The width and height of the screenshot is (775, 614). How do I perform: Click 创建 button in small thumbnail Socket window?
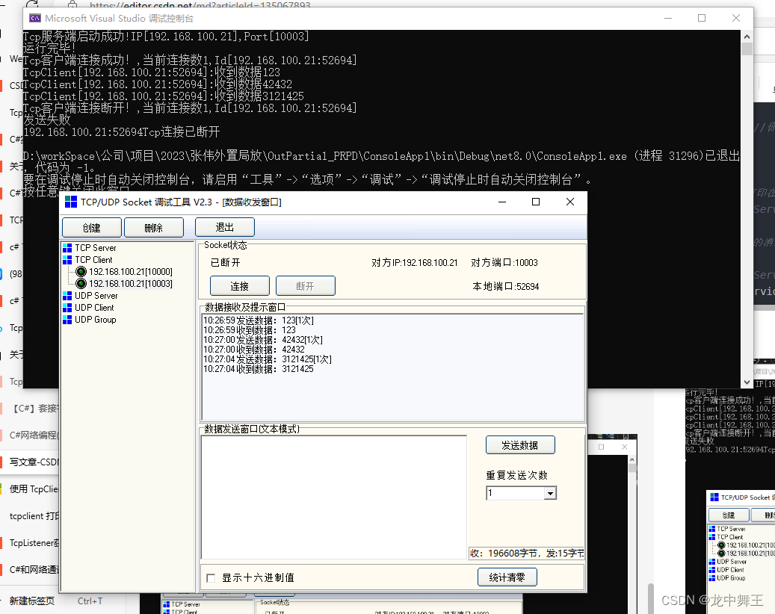729,515
